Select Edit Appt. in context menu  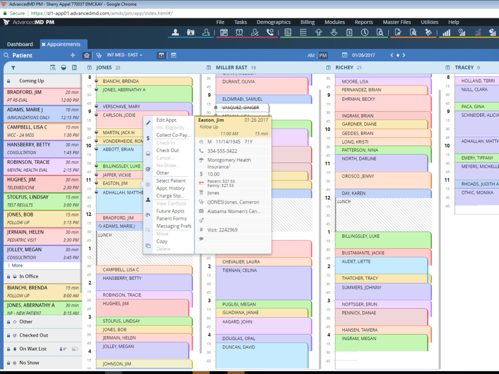coord(167,120)
